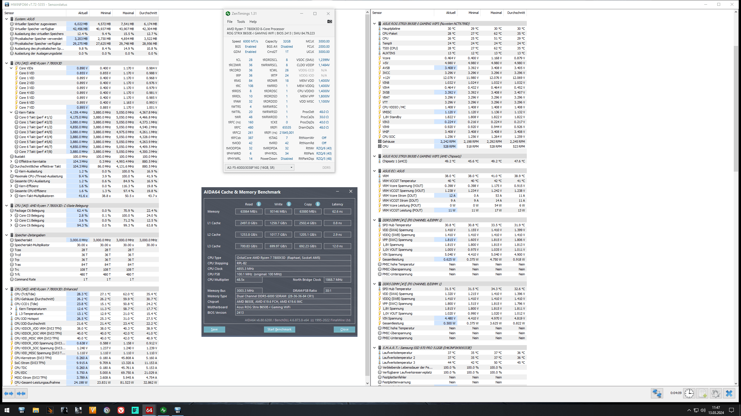
Task: Click the blue X close sensors icon
Action: pyautogui.click(x=729, y=393)
